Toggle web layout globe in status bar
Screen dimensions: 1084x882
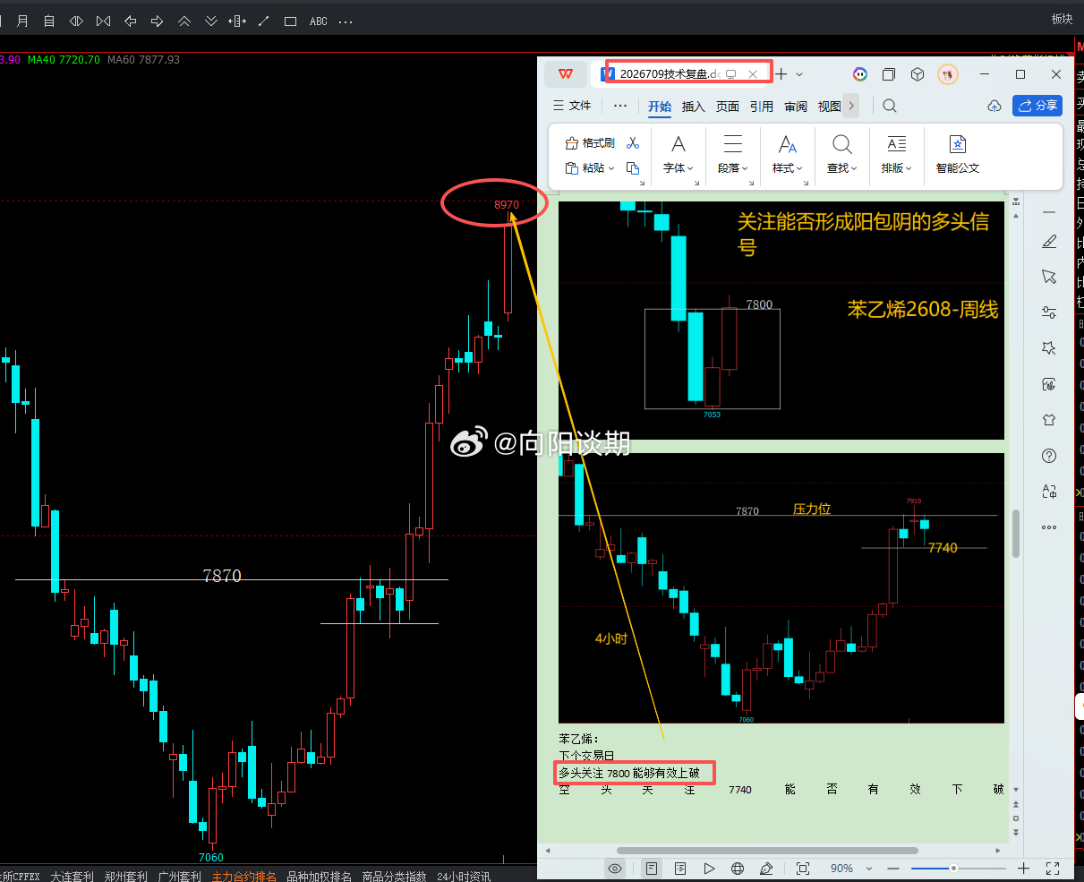[x=738, y=869]
